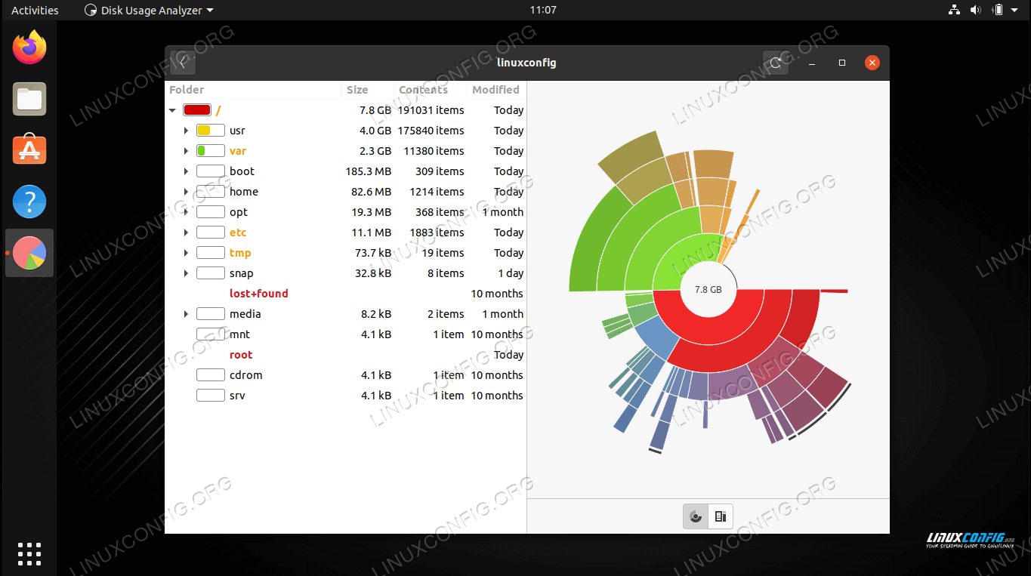Open Disk Usage Analyzer app menu
Image resolution: width=1031 pixels, height=576 pixels.
coord(149,11)
